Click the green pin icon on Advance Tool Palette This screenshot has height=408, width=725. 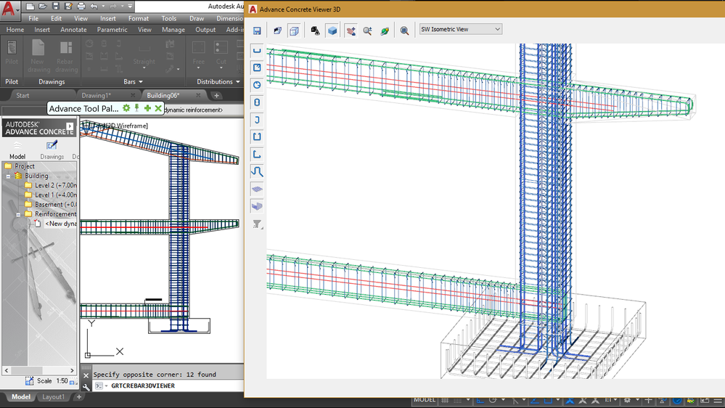[x=137, y=108]
